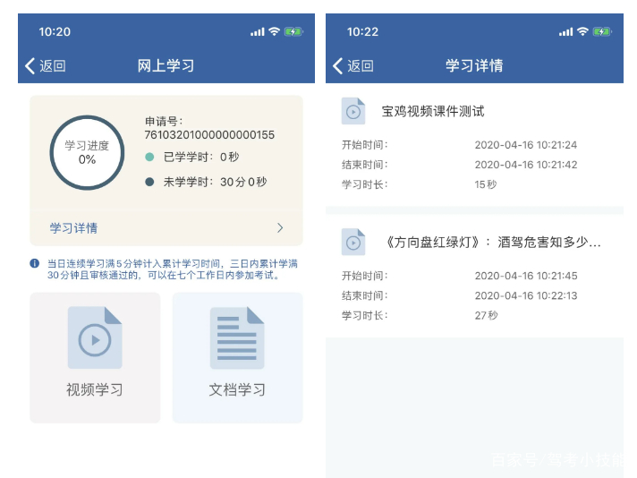Click the blue info icon beside the notice
Screen dimensions: 637x478
coord(35,263)
